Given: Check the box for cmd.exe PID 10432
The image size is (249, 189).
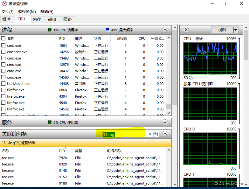Looking at the screenshot, I should 3,71.
